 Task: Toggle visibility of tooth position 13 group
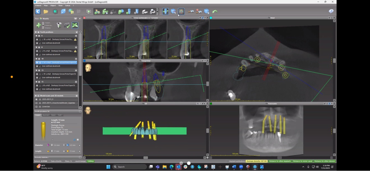[x=39, y=70]
